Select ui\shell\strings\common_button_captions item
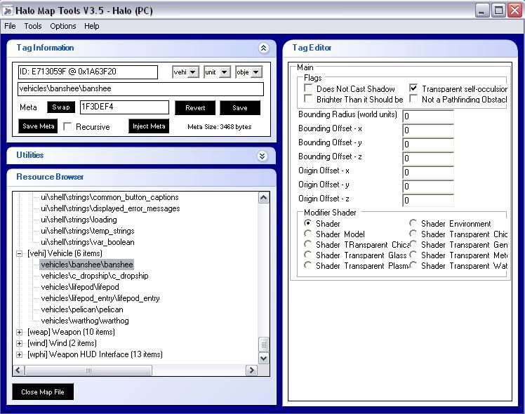The width and height of the screenshot is (525, 414). [x=109, y=197]
